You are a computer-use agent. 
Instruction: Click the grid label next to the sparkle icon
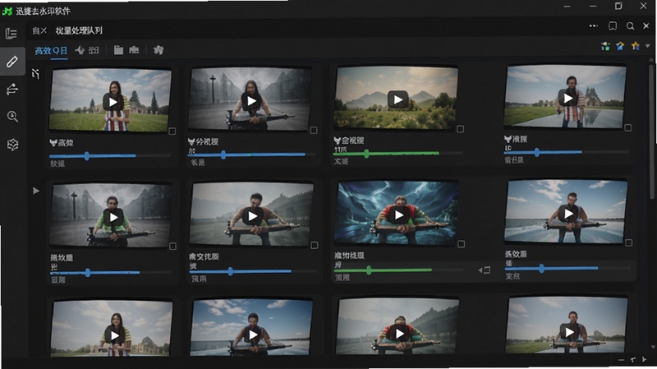(94, 50)
